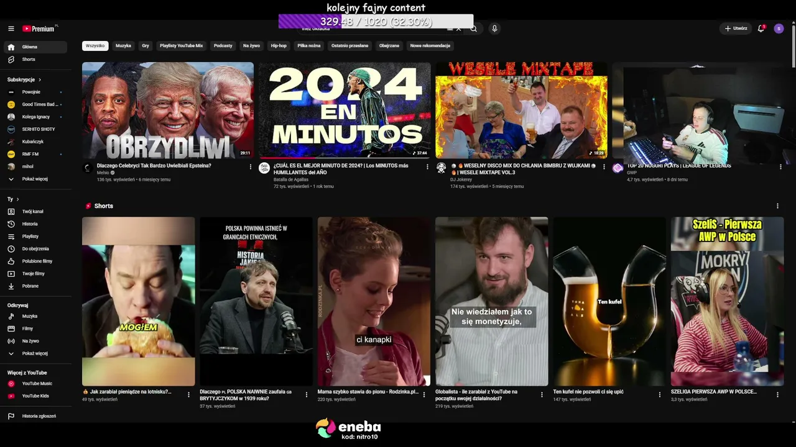This screenshot has height=447, width=796.
Task: Open video title about Epsteina
Action: coord(154,166)
